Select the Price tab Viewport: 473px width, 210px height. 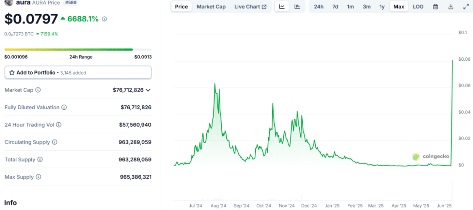point(182,7)
